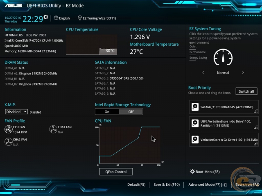Click Memory: 16384 MB (DDR4 2133MHz) line

[30, 51]
